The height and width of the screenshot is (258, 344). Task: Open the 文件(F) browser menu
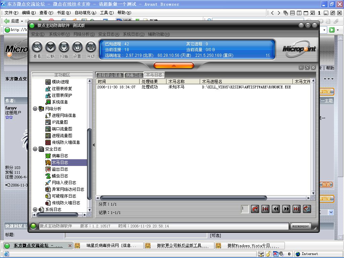click(x=11, y=13)
